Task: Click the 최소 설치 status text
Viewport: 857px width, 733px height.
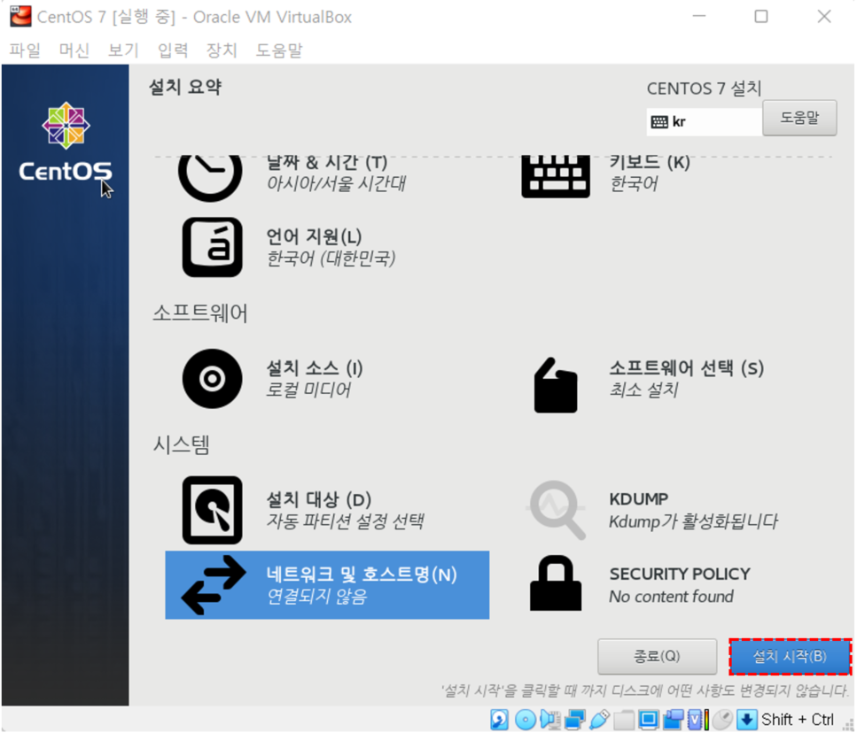Action: pos(643,390)
